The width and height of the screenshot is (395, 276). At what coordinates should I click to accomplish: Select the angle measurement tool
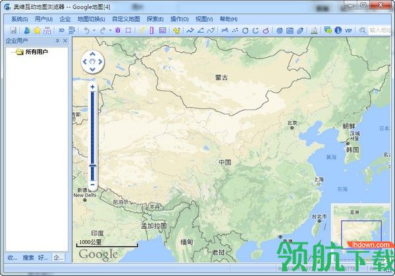tap(201, 30)
